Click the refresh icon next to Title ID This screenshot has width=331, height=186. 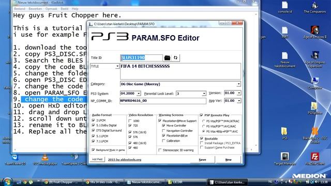point(175,57)
